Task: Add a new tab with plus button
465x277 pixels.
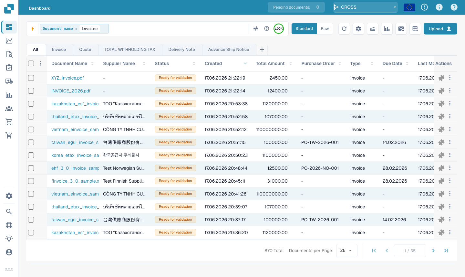Action: [x=262, y=50]
